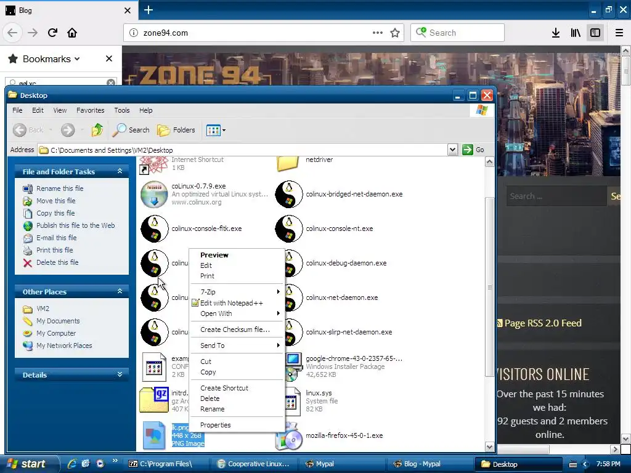The image size is (631, 473).
Task: Toggle the Explorer Folders pane button
Action: click(x=176, y=130)
